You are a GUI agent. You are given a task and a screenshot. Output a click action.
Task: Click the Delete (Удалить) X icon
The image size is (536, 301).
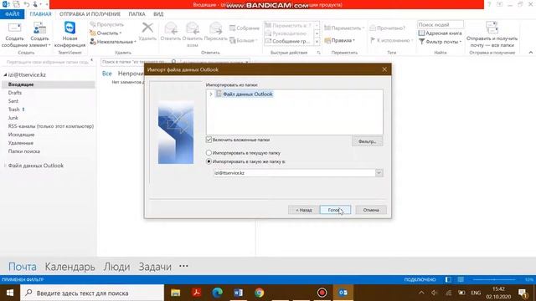pyautogui.click(x=147, y=28)
